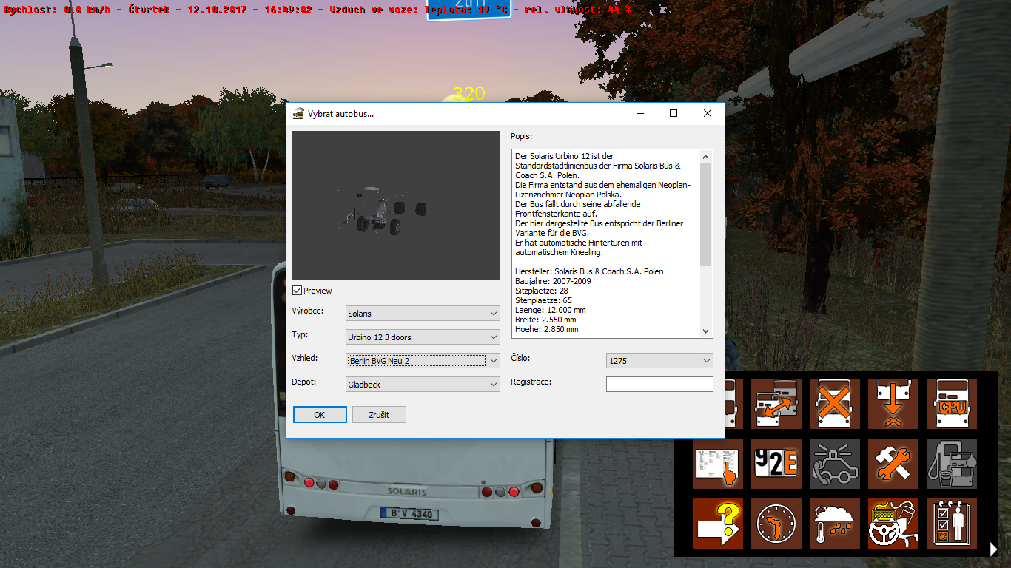This screenshot has width=1011, height=568.
Task: Click the switch bus icon with two buses
Action: click(776, 403)
